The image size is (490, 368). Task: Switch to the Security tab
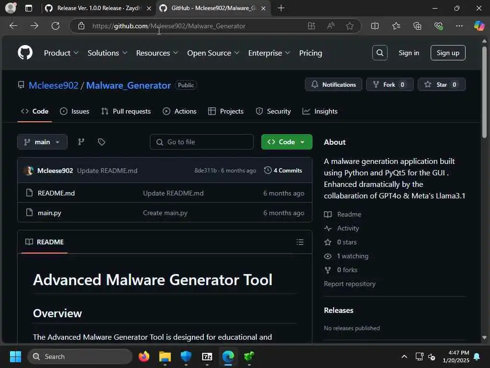pos(273,111)
